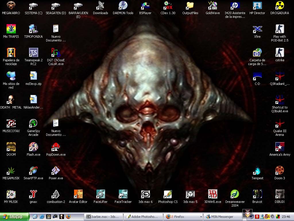Launch Teamspeak 2 RC2 from the desktop
Viewport: 294px width, 221px height.
pos(33,52)
